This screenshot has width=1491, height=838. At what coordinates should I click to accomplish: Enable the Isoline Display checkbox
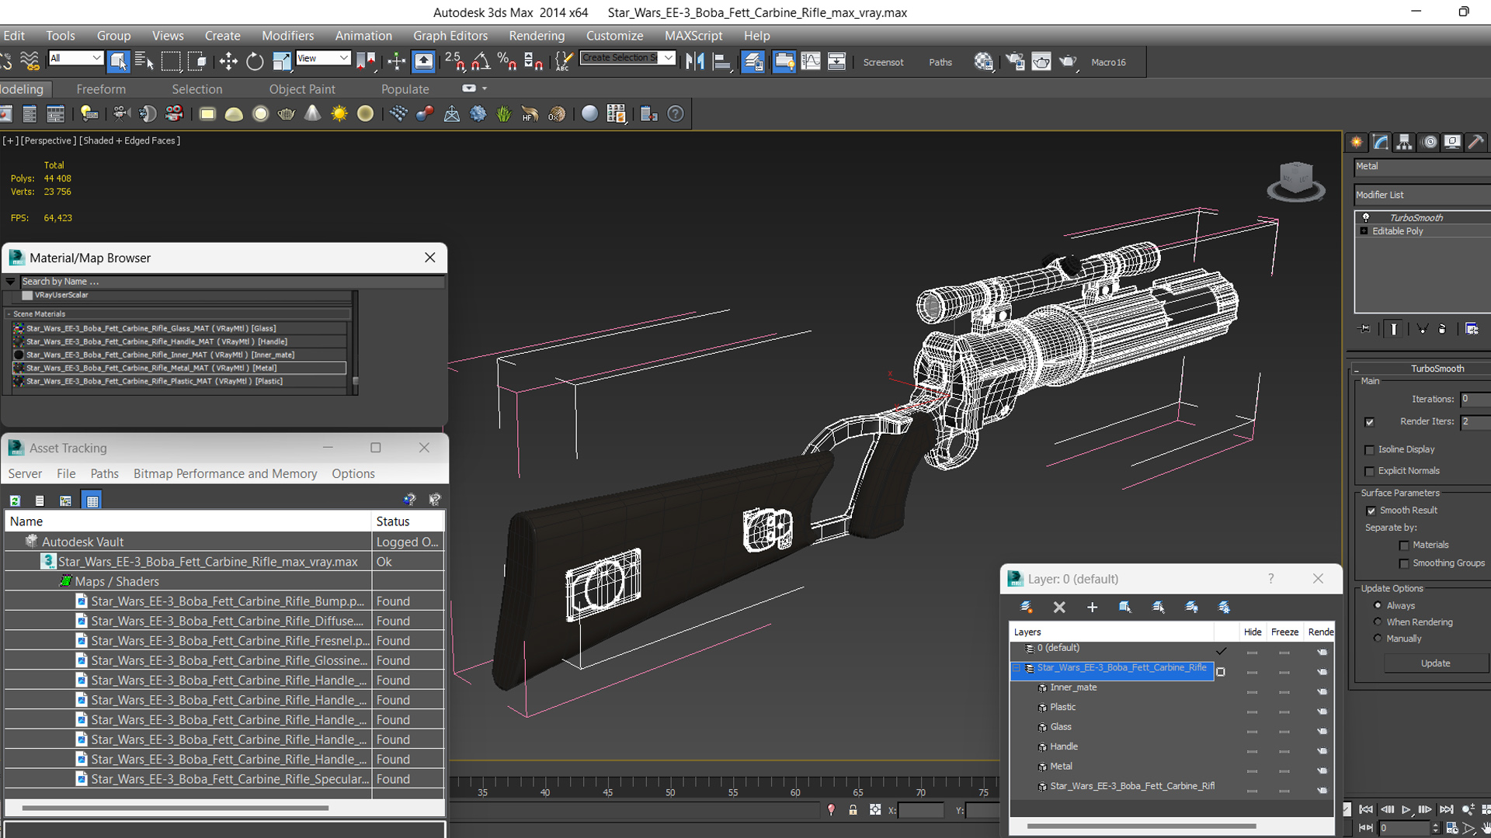(x=1370, y=450)
